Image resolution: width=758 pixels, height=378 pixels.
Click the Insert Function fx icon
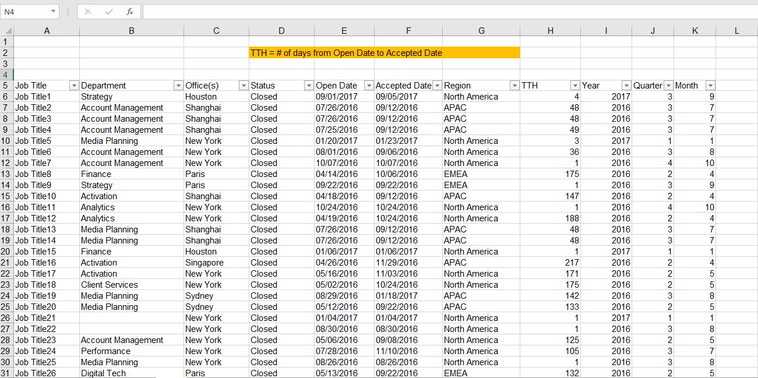coord(129,12)
